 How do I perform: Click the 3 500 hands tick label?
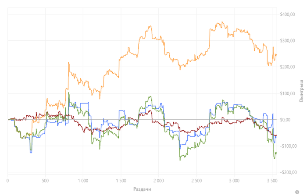coord(272,181)
